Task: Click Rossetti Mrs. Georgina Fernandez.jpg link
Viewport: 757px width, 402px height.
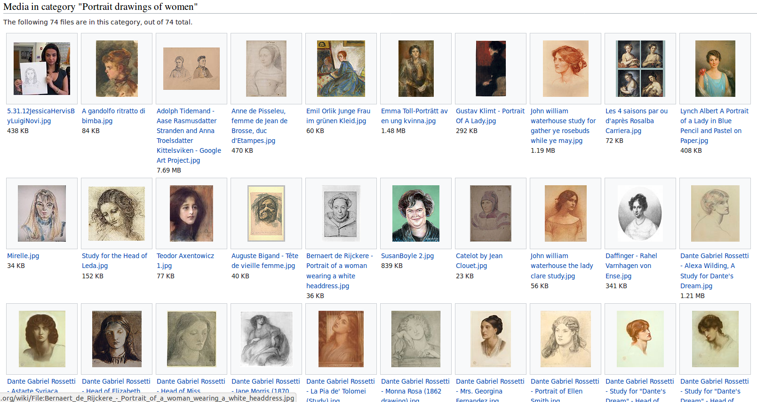Action: pos(490,390)
